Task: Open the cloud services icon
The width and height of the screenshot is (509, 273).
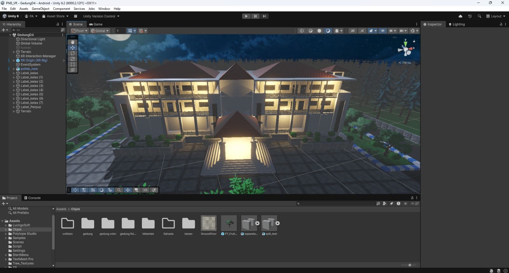Action: coord(460,16)
